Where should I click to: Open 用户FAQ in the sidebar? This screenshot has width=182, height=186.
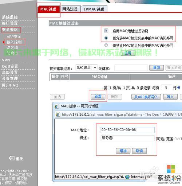click(10, 85)
